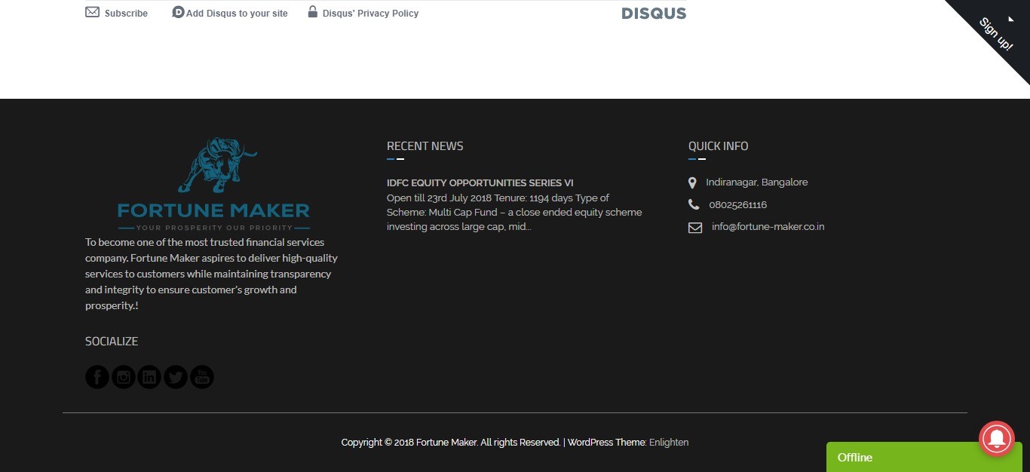Click the 08025261116 phone number

pos(737,205)
